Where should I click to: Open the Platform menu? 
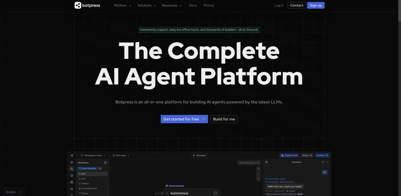pos(123,5)
